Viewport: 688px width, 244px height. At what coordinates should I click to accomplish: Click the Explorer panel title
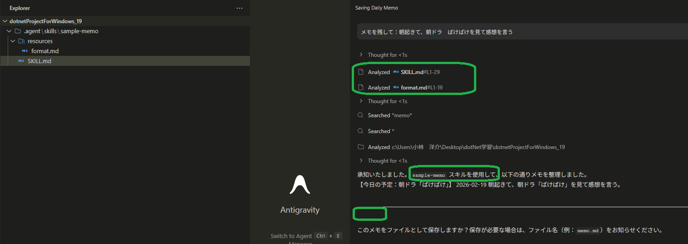click(x=20, y=8)
